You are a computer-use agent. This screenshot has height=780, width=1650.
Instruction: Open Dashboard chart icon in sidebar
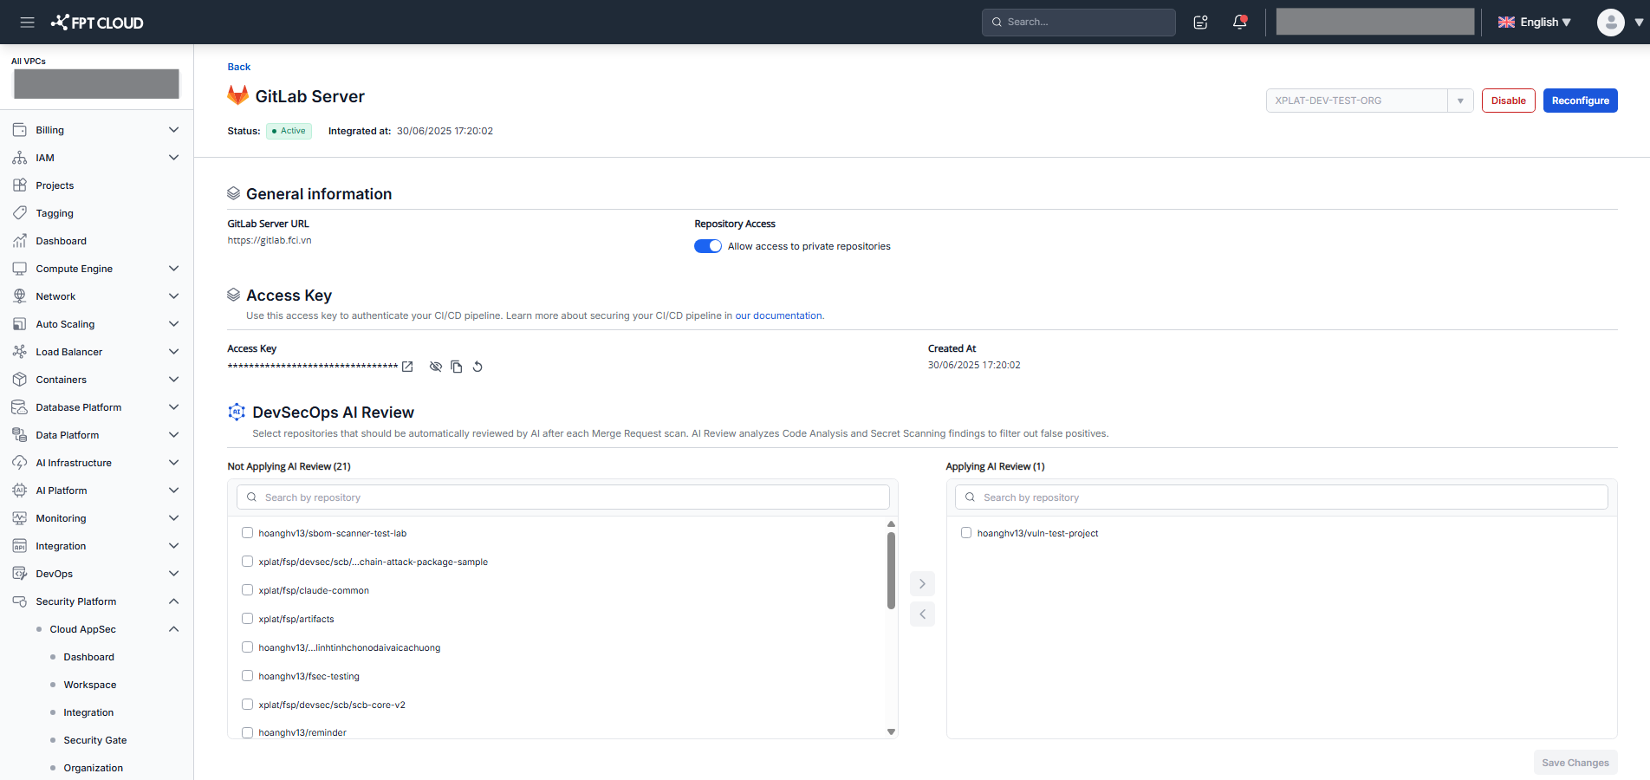(x=20, y=241)
